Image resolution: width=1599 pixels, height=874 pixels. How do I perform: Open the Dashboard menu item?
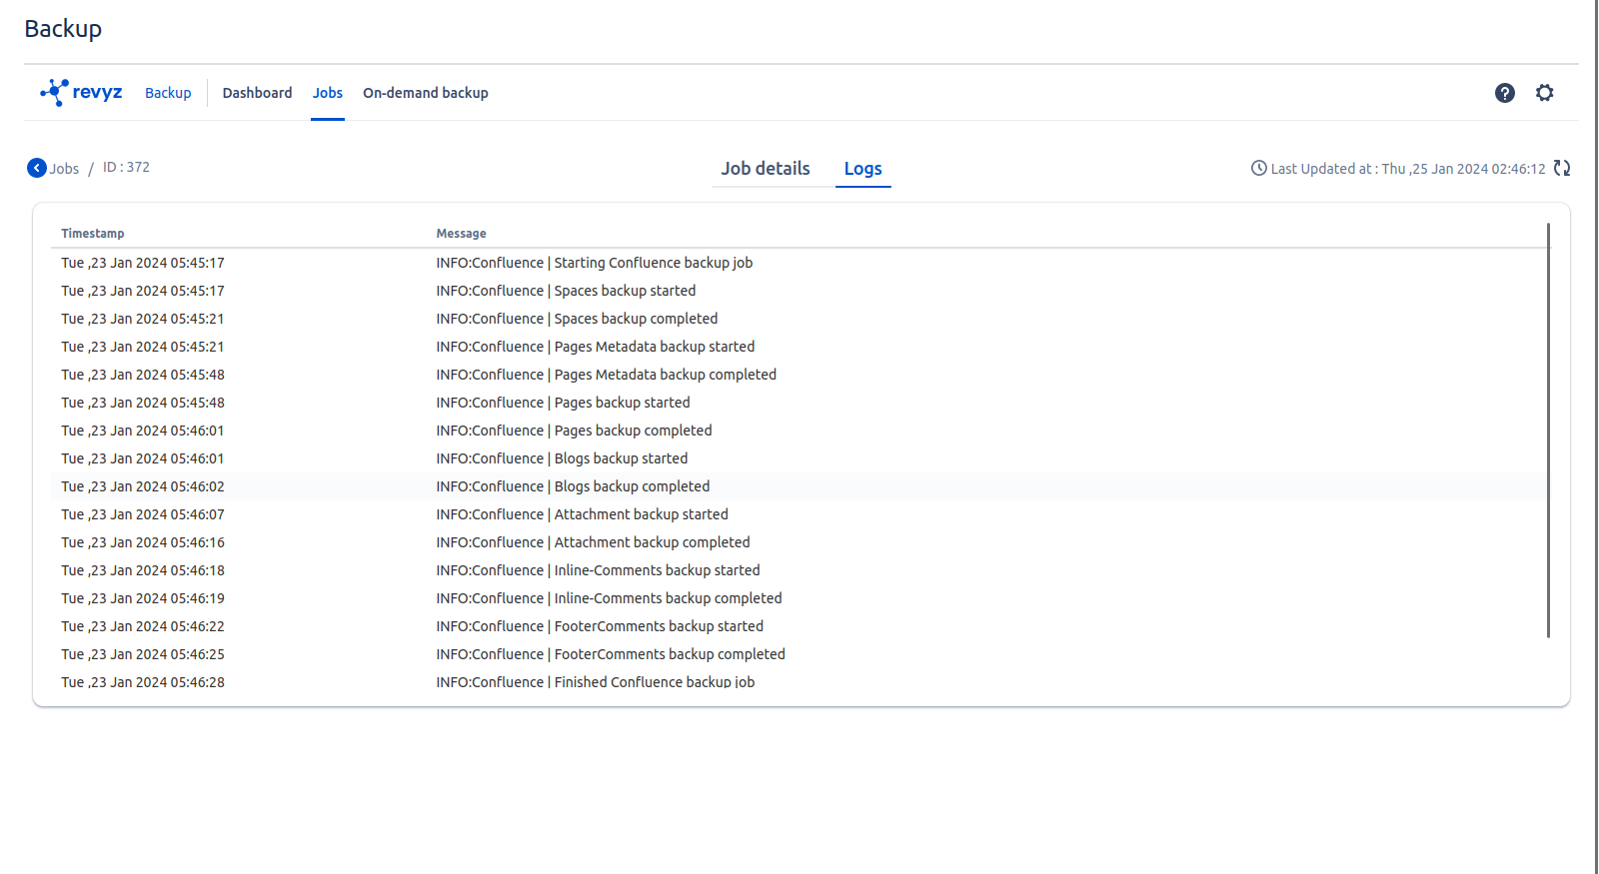[257, 93]
